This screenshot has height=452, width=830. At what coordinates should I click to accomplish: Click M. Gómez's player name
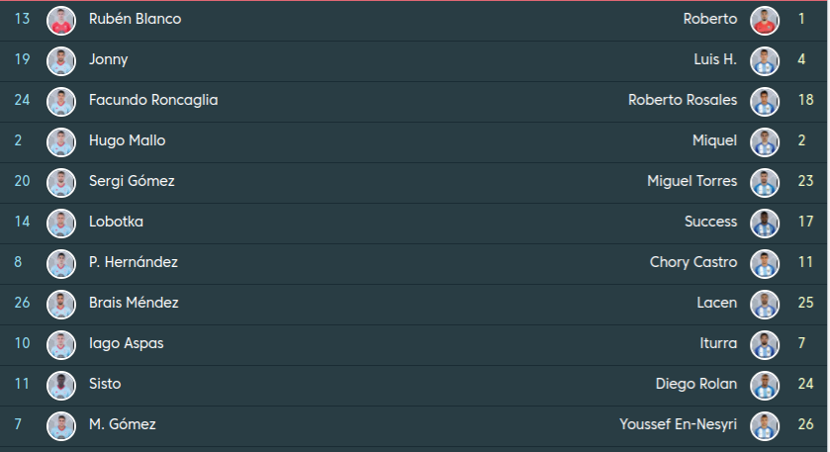pos(122,425)
